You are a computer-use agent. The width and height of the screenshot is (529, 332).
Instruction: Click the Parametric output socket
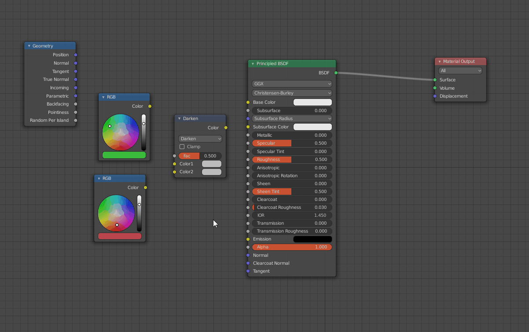point(75,96)
